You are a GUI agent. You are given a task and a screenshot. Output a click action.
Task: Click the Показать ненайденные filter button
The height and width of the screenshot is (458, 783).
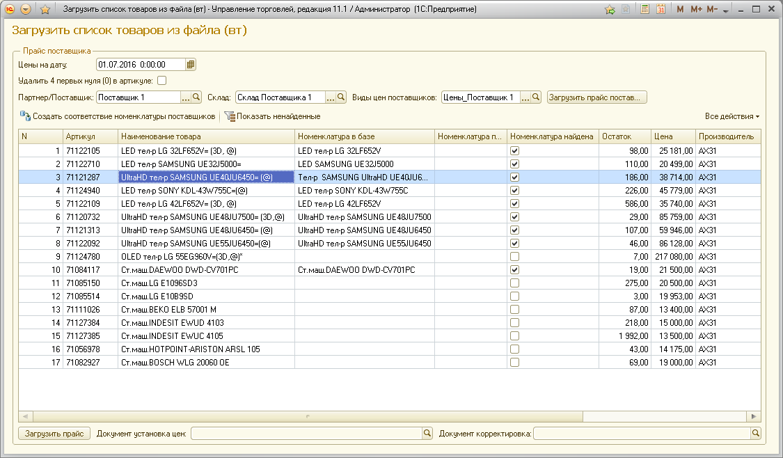click(273, 116)
